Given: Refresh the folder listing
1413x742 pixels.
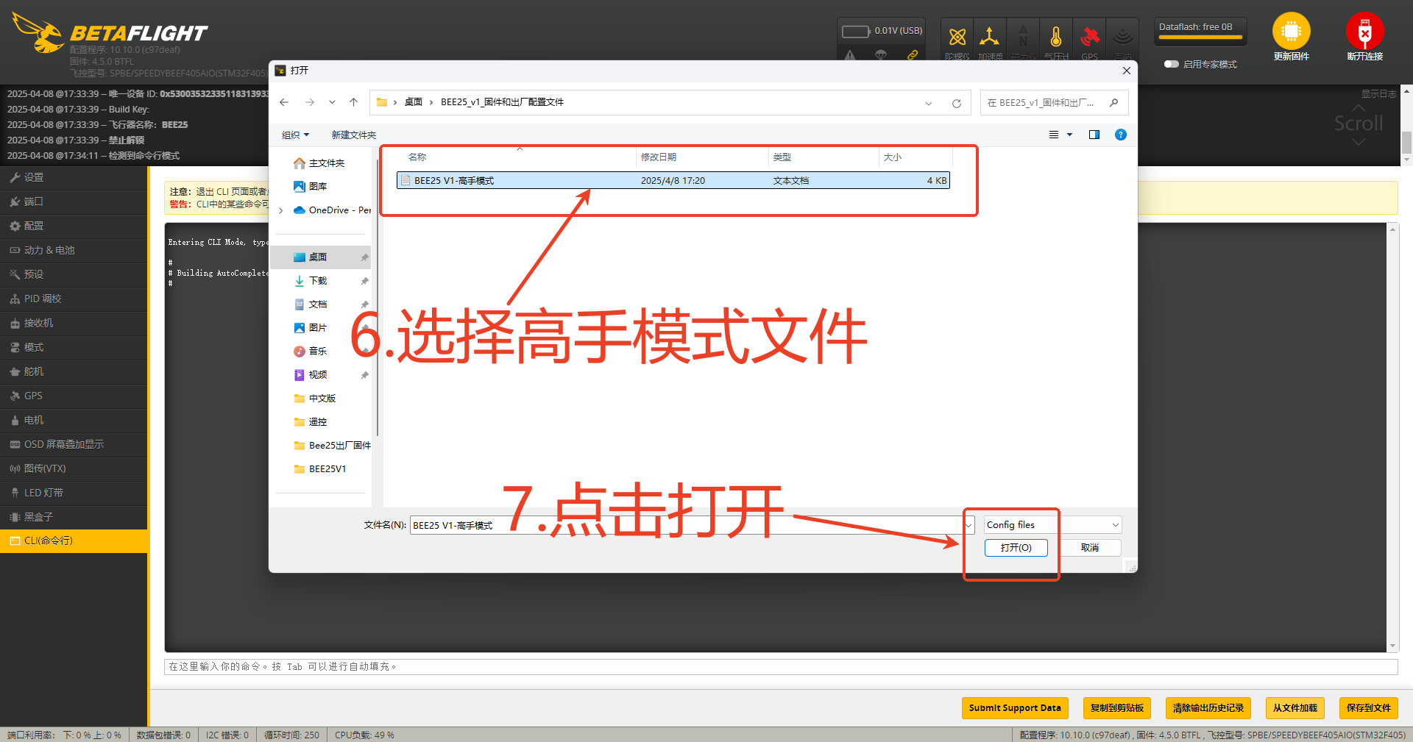Looking at the screenshot, I should pyautogui.click(x=957, y=103).
